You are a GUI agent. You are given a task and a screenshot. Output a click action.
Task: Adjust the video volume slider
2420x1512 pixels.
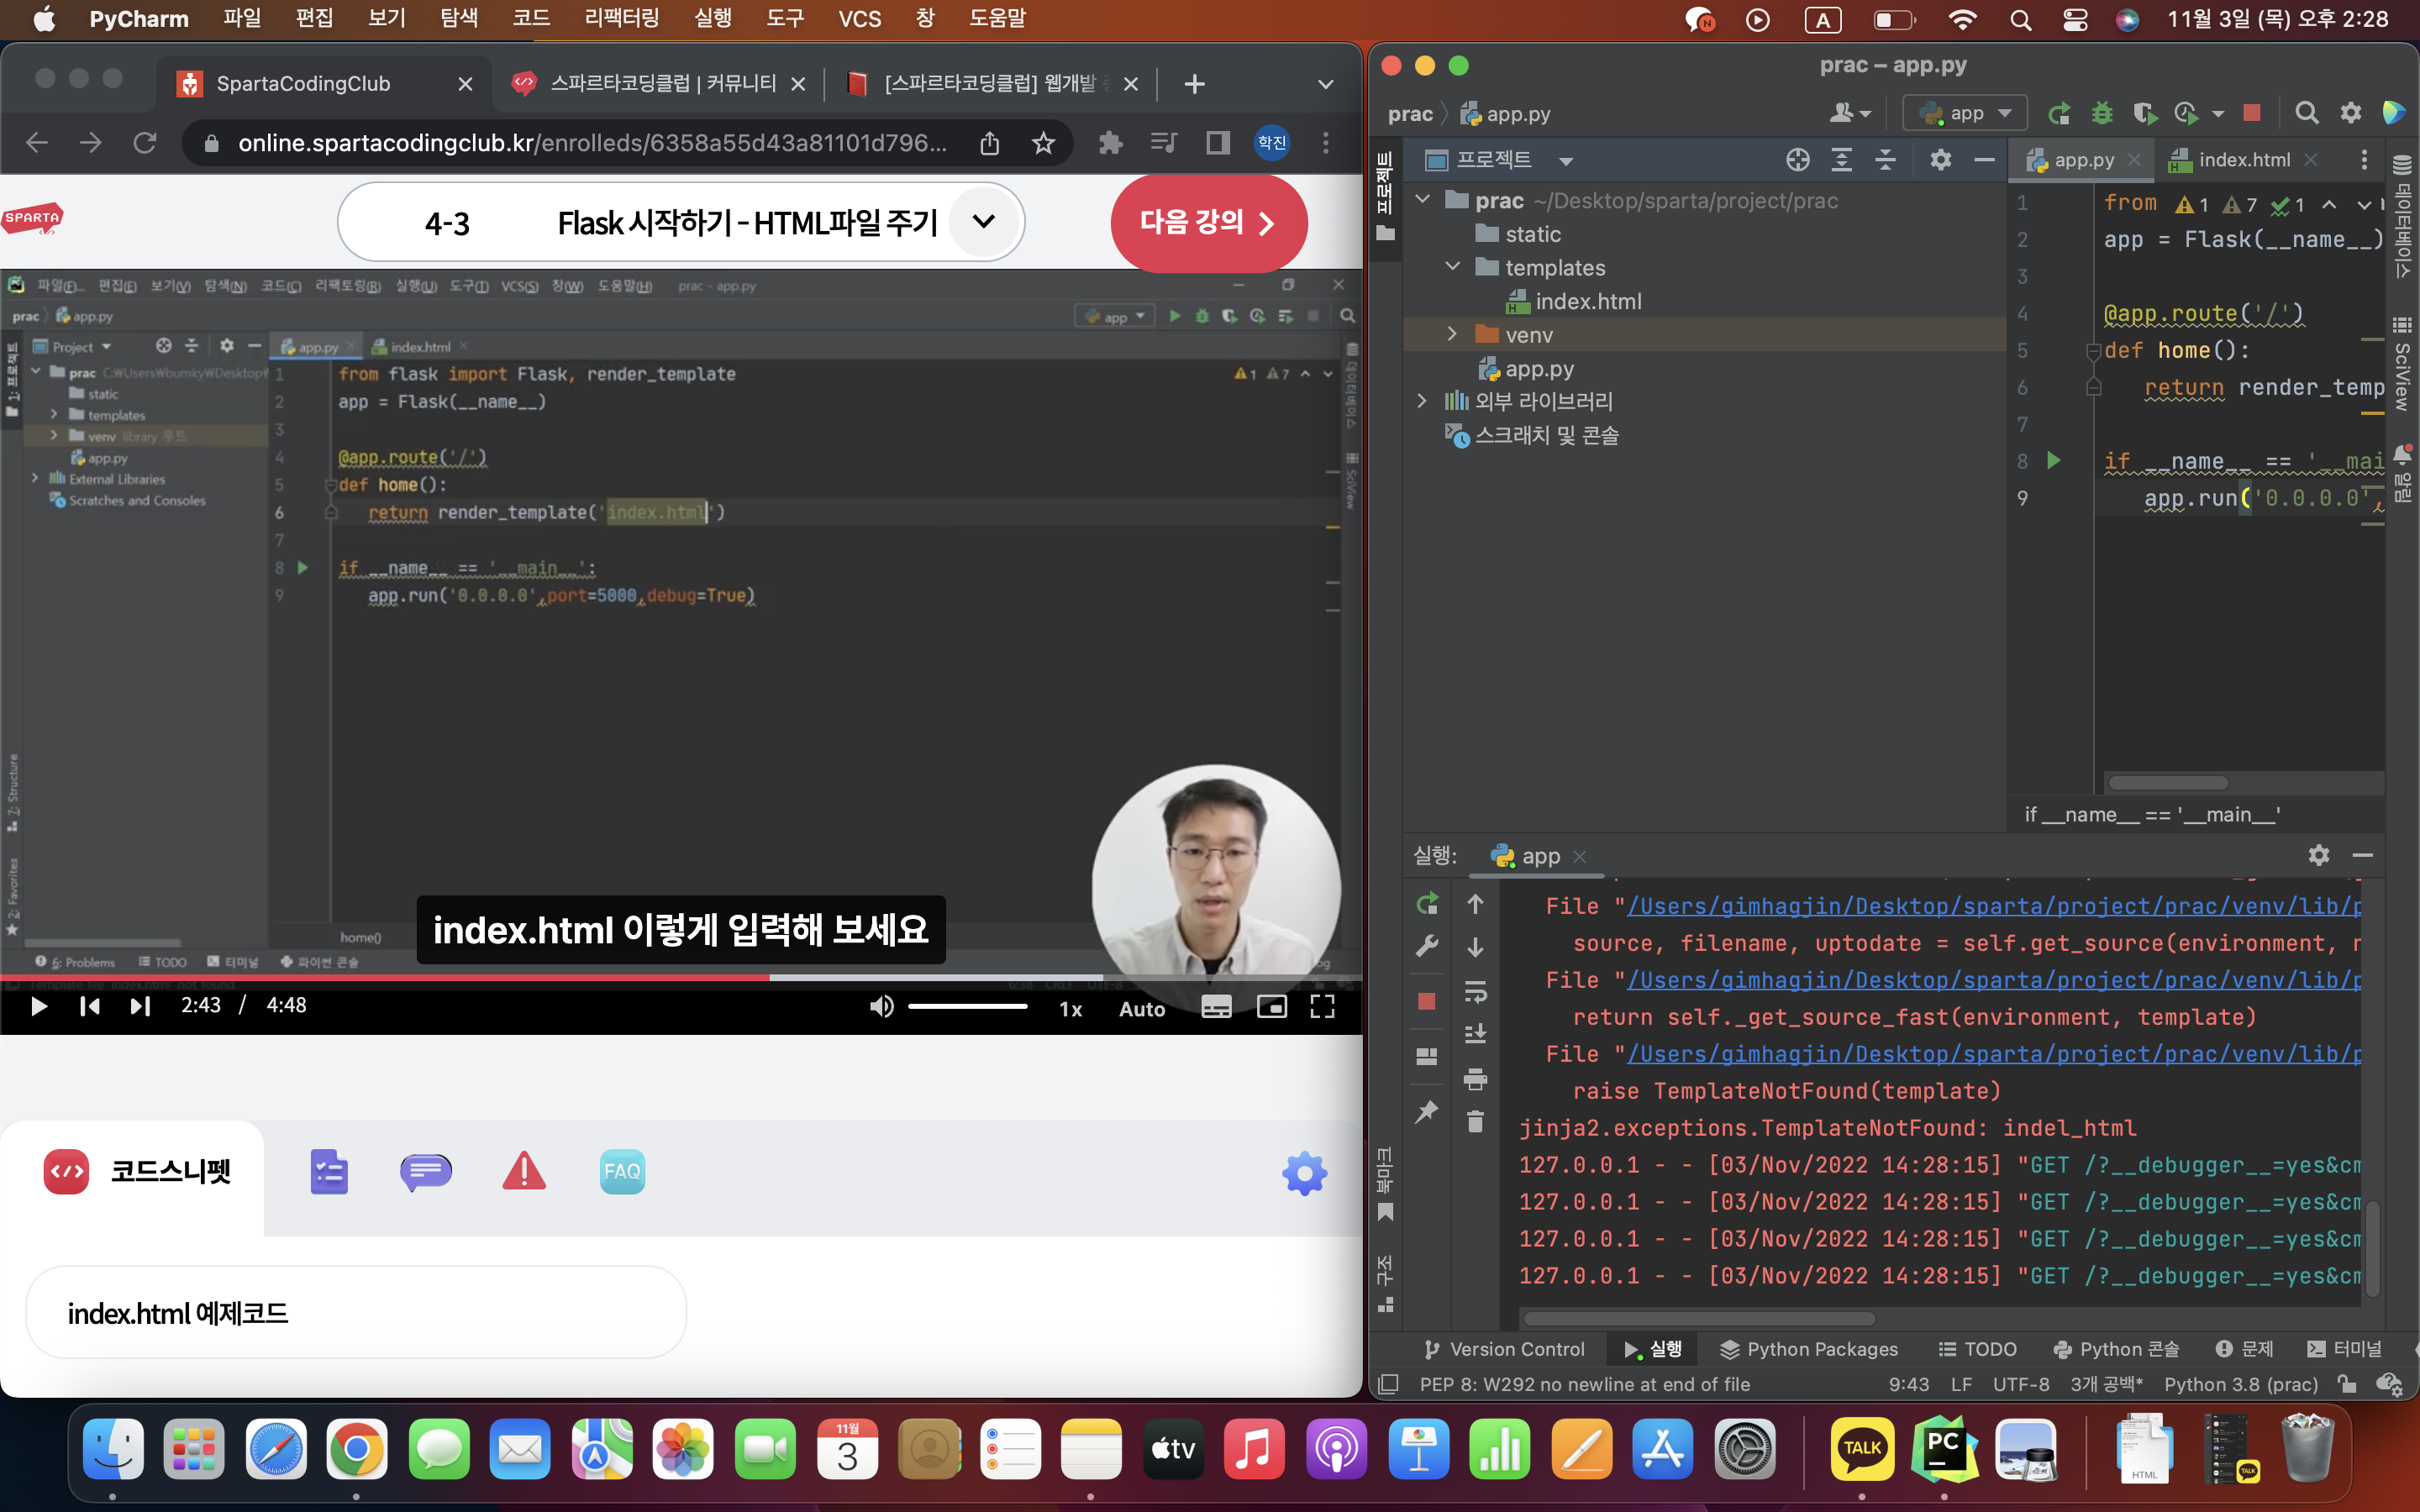[967, 1007]
